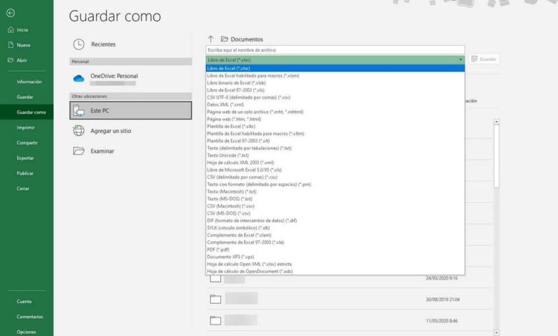Viewport: 558px width, 336px height.
Task: Select Datos XML (*.xml) format
Action: tap(336, 105)
